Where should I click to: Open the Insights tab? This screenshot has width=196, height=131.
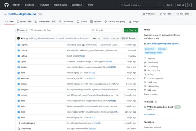coord(134,22)
